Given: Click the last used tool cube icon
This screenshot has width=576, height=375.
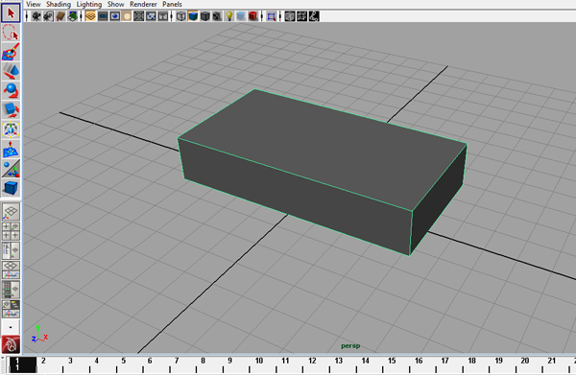Looking at the screenshot, I should [11, 188].
